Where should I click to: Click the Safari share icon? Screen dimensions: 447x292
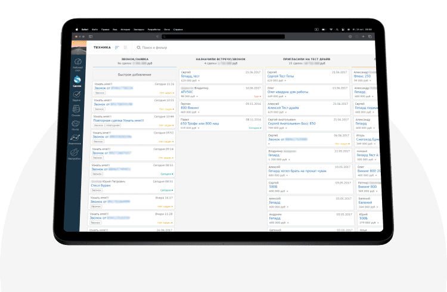tap(356, 36)
